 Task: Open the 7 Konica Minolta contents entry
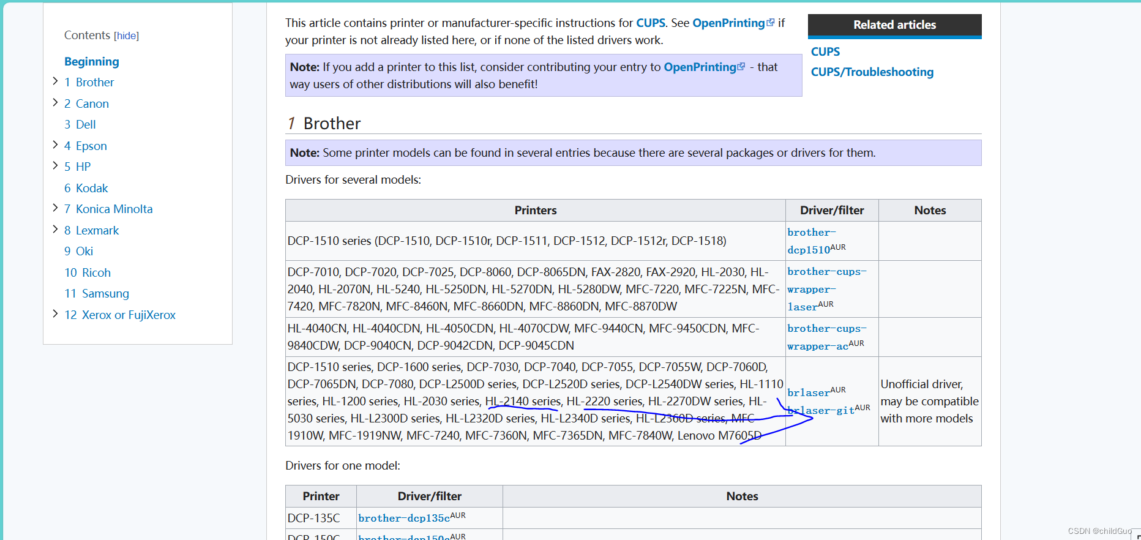point(108,209)
